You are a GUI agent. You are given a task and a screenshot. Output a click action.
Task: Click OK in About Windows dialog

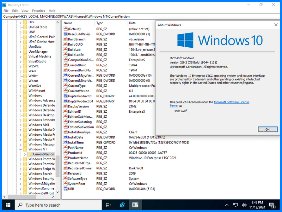[x=267, y=129]
